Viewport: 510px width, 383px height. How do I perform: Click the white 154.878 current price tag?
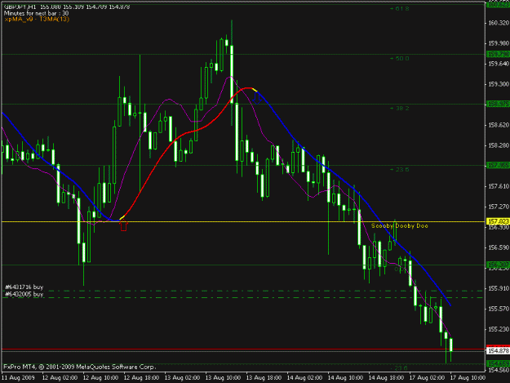tap(498, 351)
